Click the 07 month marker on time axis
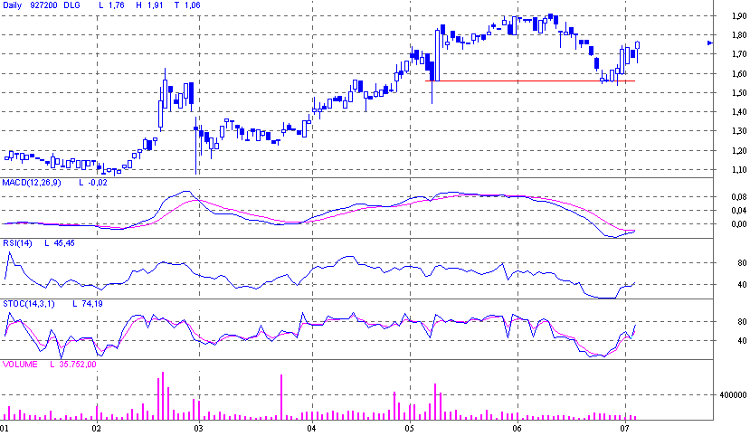Screen dimensions: 750x436 [x=624, y=429]
